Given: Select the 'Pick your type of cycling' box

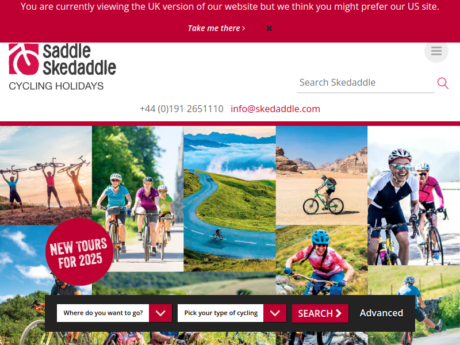Looking at the screenshot, I should (x=220, y=313).
